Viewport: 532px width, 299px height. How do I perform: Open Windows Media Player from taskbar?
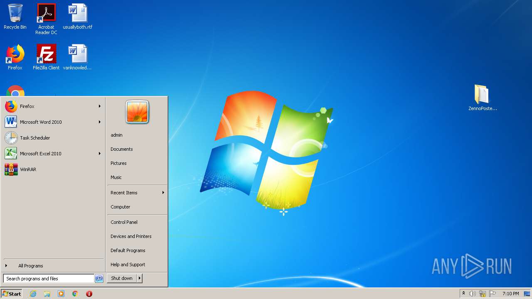[x=61, y=294]
